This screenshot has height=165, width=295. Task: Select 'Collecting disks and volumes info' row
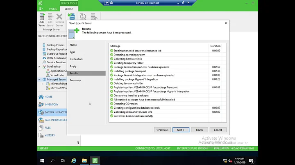168,112
